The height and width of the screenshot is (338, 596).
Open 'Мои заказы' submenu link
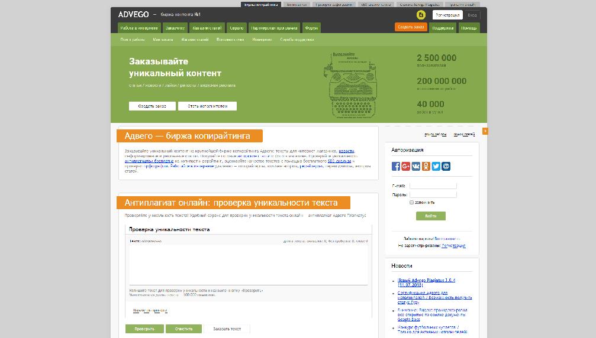(x=163, y=40)
